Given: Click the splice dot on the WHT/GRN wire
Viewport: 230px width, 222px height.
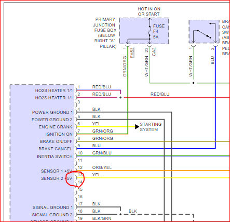Looking at the screenshot, I should click(193, 83).
